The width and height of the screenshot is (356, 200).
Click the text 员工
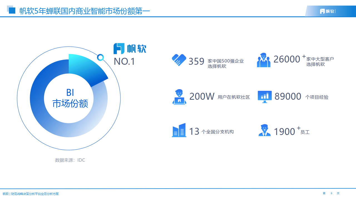pos(305,132)
